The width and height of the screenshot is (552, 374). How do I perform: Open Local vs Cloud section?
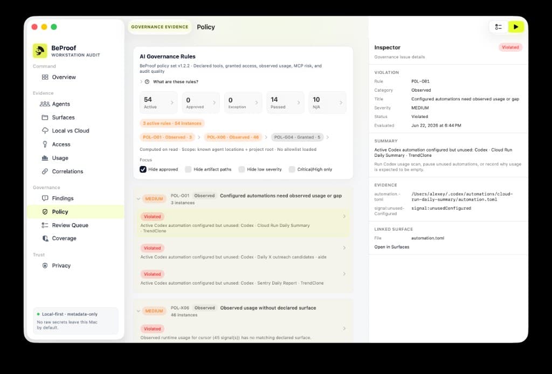[x=75, y=130]
